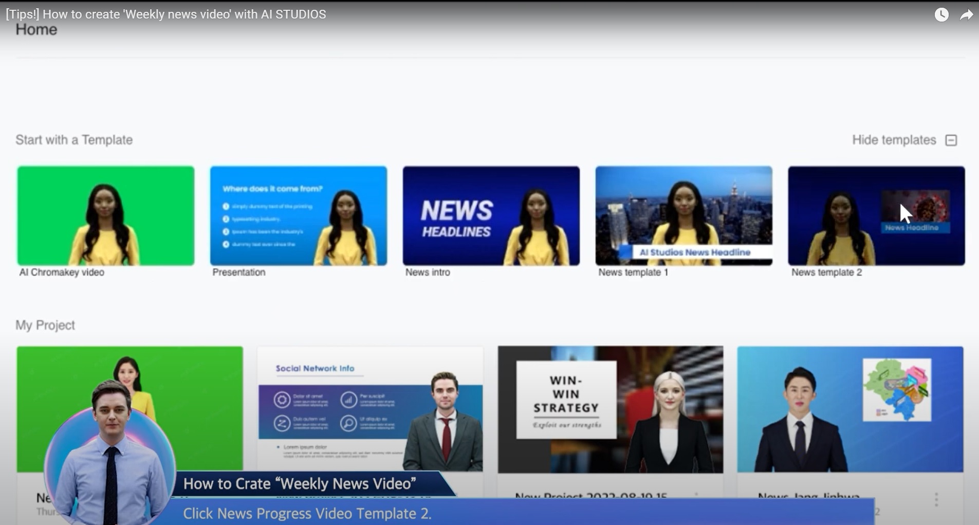Click the News template 1 label
Screen dimensions: 979x525
click(x=633, y=272)
